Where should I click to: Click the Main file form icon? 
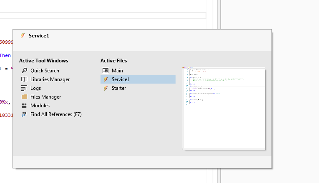point(105,71)
